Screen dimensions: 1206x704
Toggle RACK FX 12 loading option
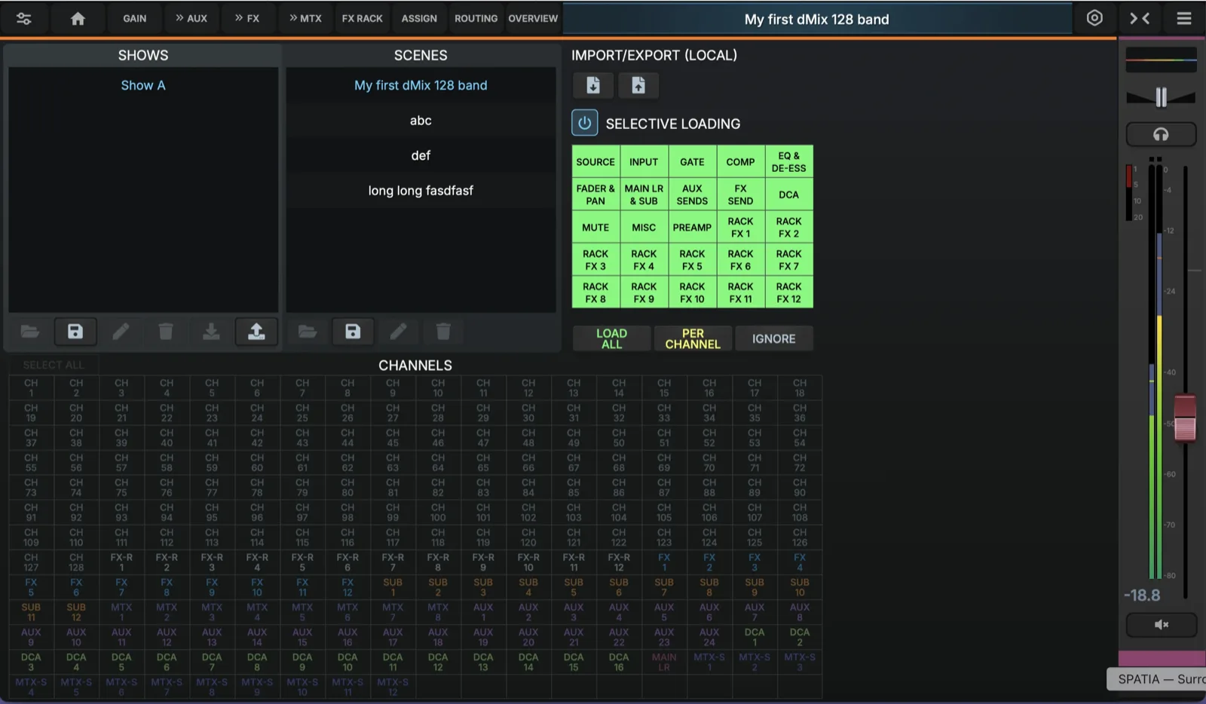[x=788, y=292]
